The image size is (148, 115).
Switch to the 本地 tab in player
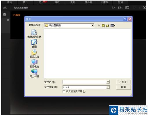pyautogui.click(x=10, y=2)
